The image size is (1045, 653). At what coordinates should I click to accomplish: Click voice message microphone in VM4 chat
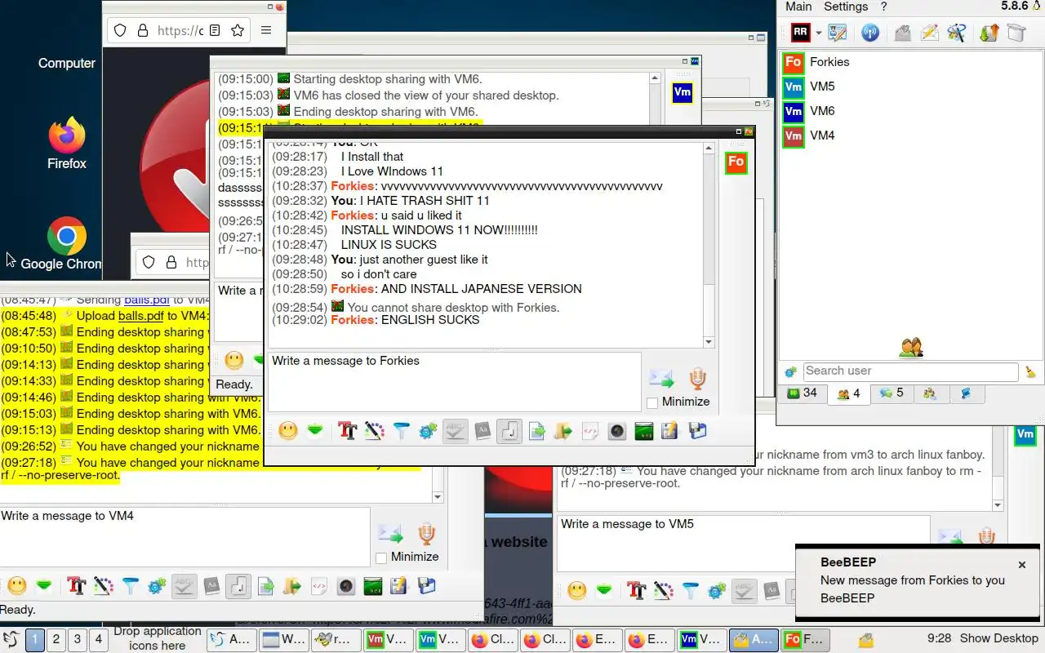(x=425, y=533)
